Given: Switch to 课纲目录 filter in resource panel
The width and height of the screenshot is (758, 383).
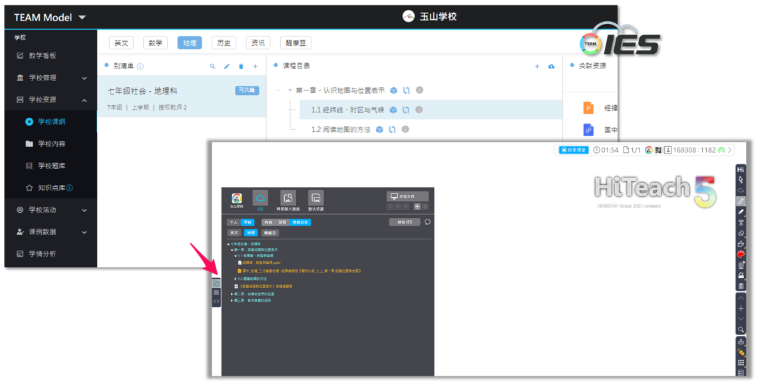Looking at the screenshot, I should pos(301,222).
